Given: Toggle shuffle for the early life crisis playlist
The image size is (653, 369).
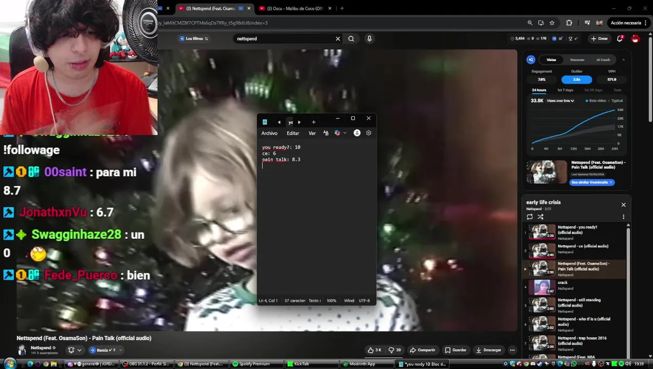Looking at the screenshot, I should (540, 217).
